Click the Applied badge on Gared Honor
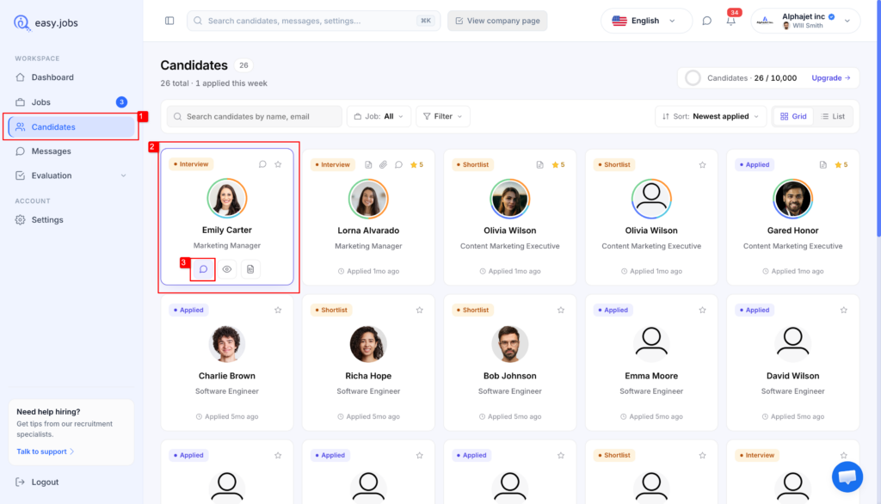The image size is (881, 504). pos(755,164)
